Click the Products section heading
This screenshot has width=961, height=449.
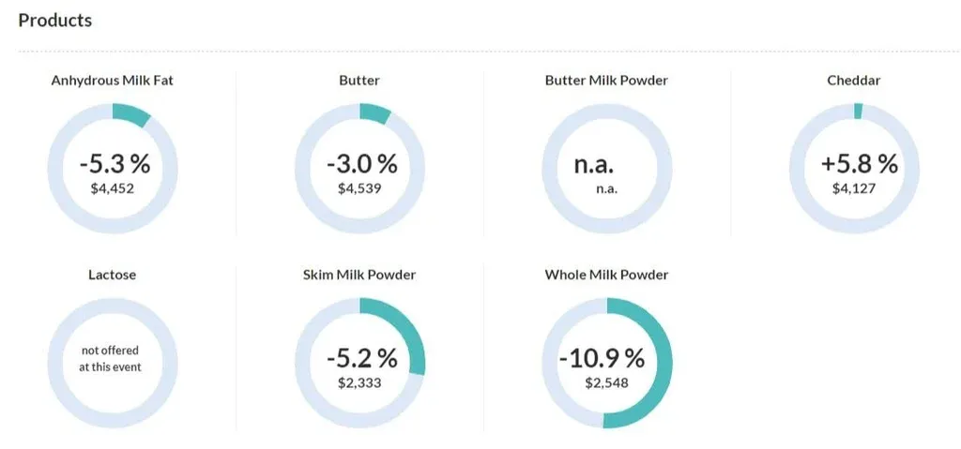[x=55, y=20]
